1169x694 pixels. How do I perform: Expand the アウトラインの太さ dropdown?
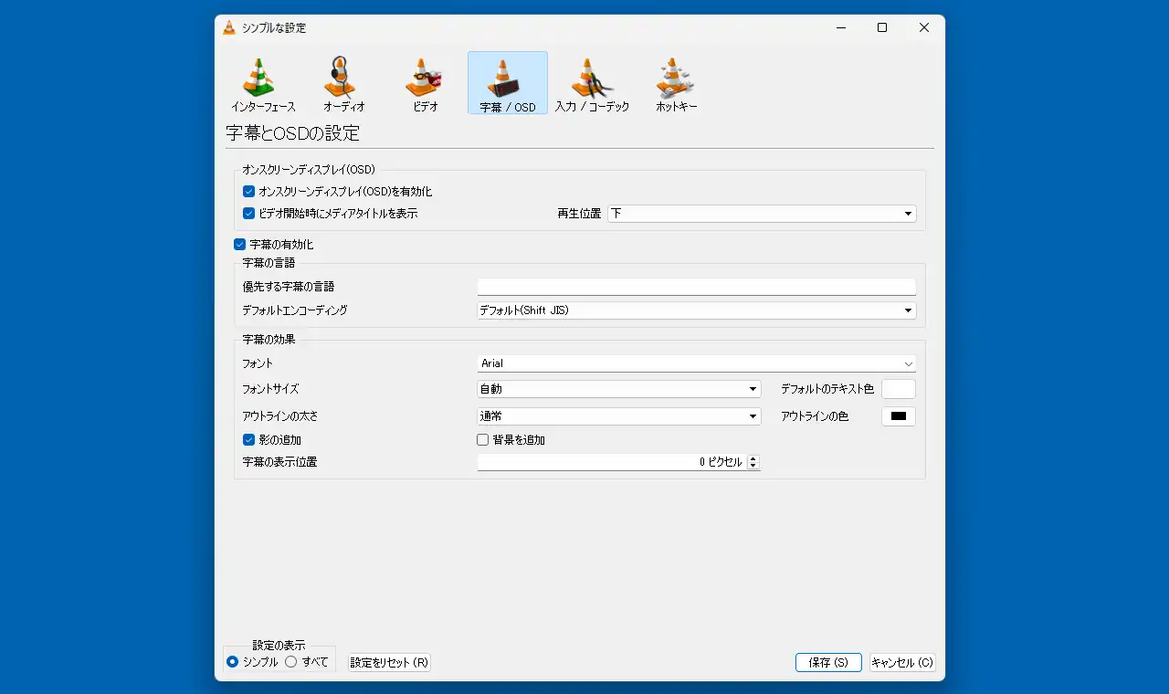coord(619,416)
